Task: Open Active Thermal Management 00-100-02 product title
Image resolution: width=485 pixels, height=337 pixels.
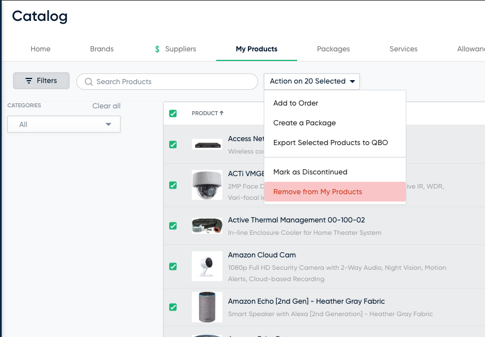Action: [x=297, y=220]
